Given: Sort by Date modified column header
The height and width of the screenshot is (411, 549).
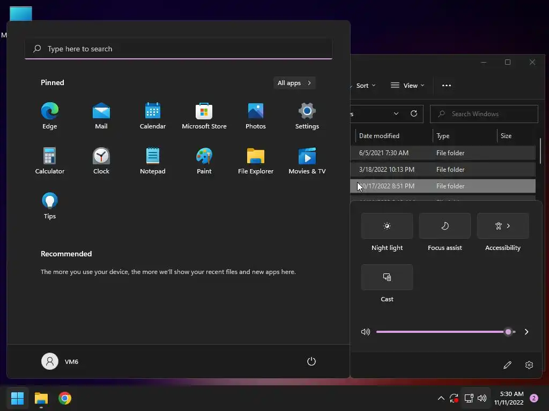Looking at the screenshot, I should [394, 136].
